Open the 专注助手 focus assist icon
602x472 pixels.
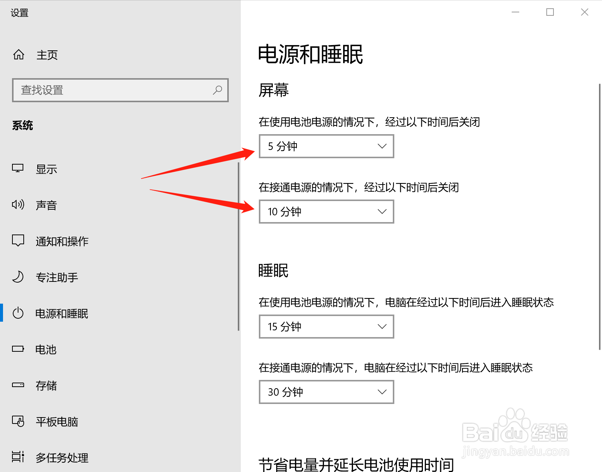coord(17,277)
